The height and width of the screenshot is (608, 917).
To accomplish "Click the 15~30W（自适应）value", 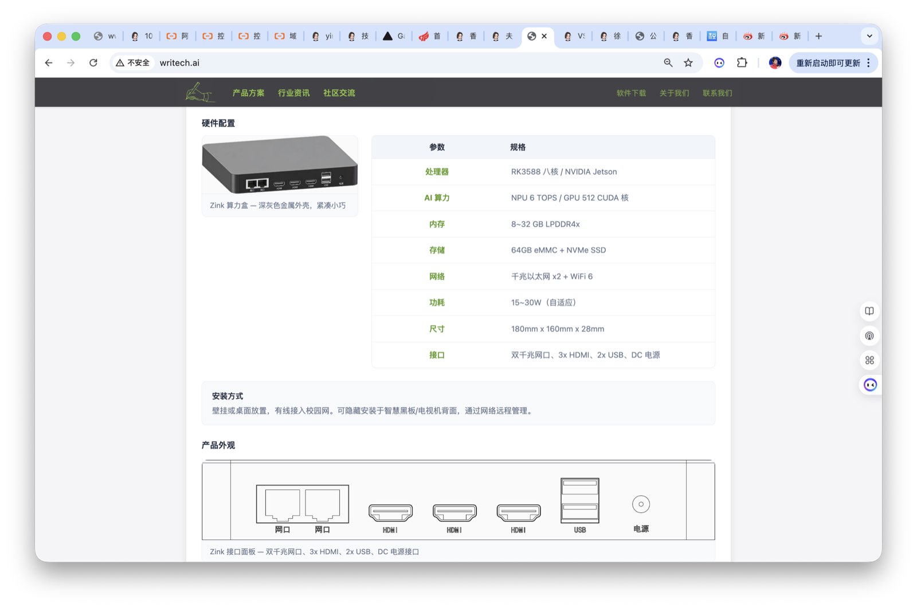I will (x=544, y=303).
